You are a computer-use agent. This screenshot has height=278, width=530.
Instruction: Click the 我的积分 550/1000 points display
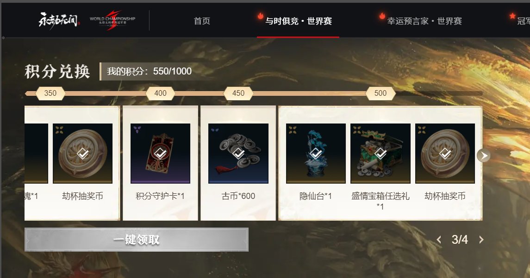(149, 71)
